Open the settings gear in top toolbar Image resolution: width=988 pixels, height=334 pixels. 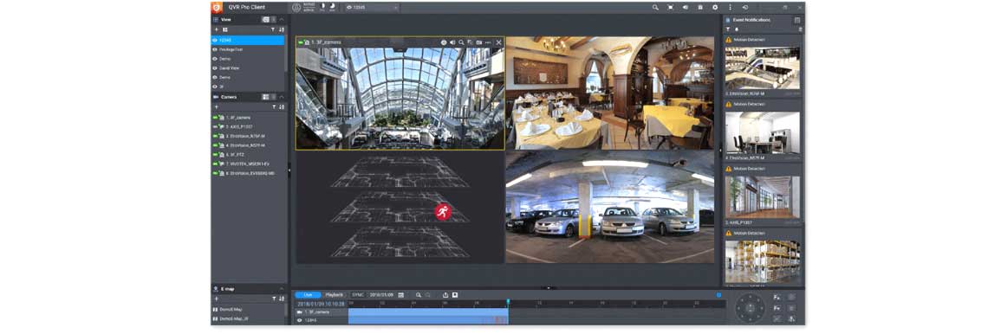715,8
